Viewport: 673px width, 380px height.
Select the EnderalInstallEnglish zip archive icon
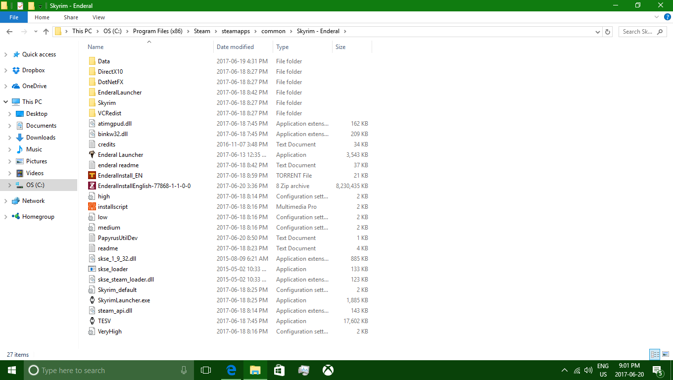92,186
